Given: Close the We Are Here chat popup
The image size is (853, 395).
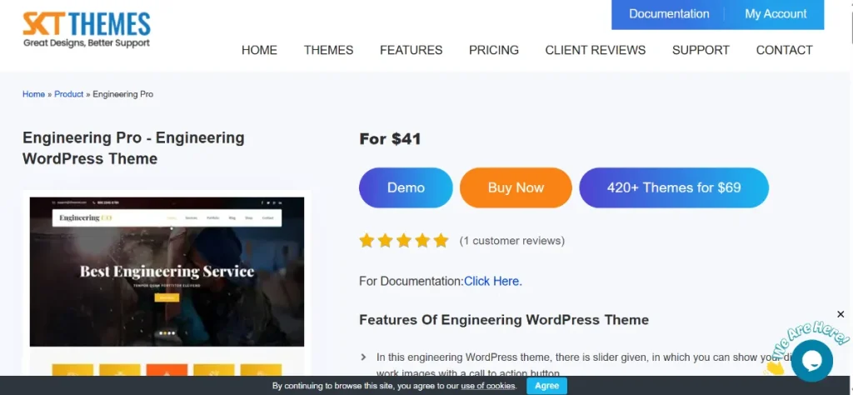Looking at the screenshot, I should tap(841, 314).
